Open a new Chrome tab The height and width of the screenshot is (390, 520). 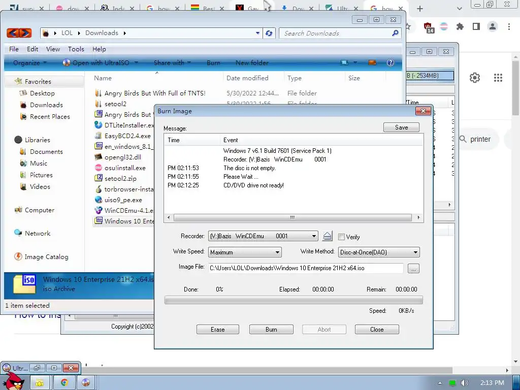(x=420, y=9)
